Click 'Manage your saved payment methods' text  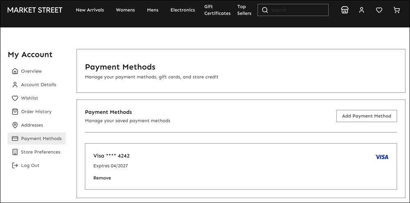coord(128,121)
